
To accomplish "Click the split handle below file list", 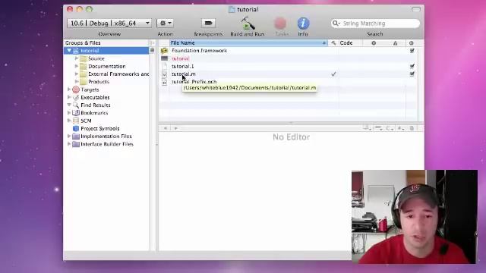I will pos(291,123).
